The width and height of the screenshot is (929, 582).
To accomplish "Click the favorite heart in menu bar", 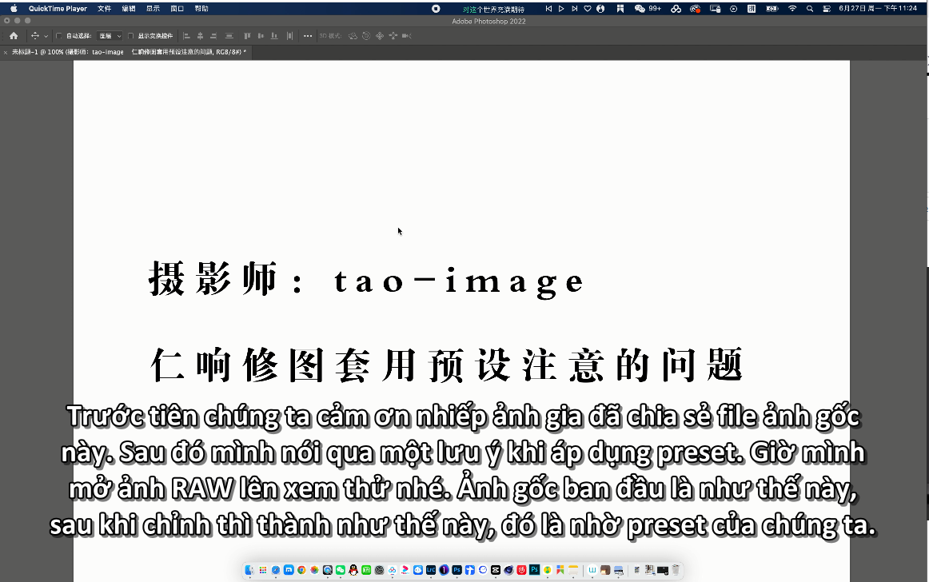I will tap(587, 8).
